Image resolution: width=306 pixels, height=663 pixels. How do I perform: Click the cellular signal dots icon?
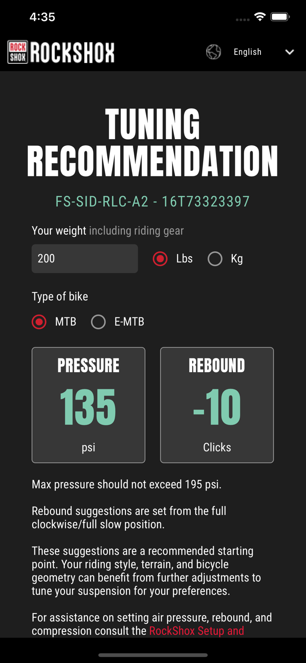[242, 19]
